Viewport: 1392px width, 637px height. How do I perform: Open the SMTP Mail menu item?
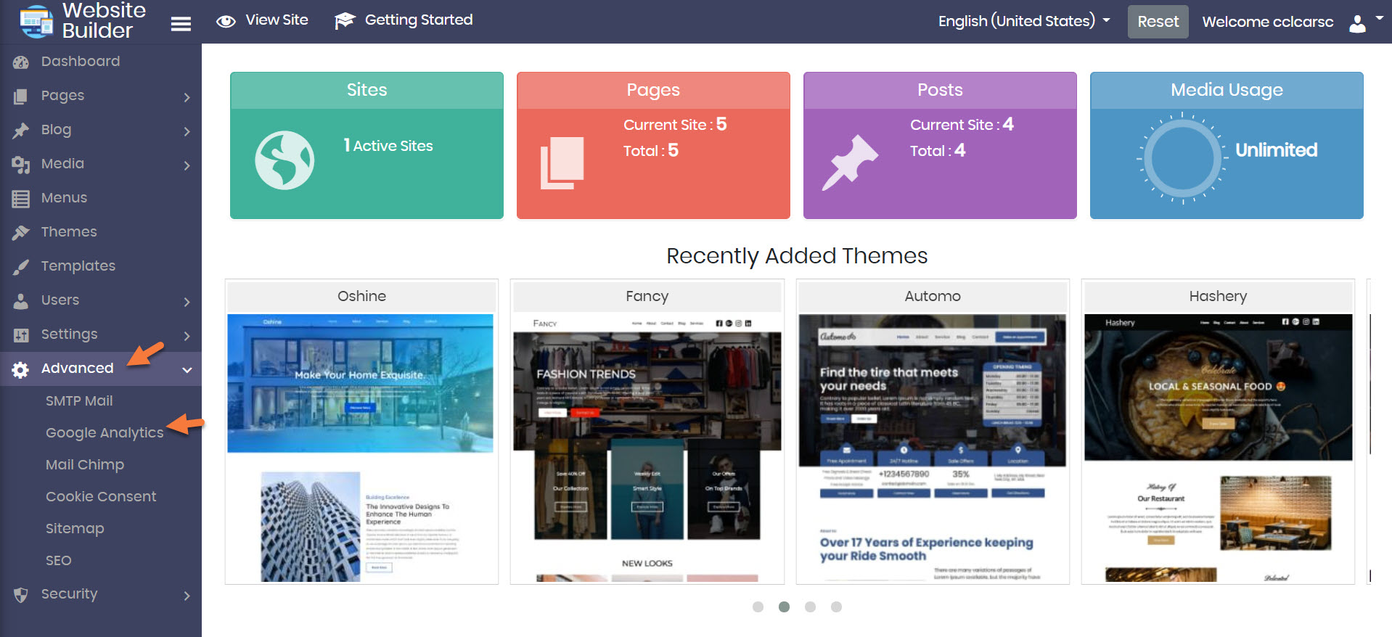(x=79, y=400)
